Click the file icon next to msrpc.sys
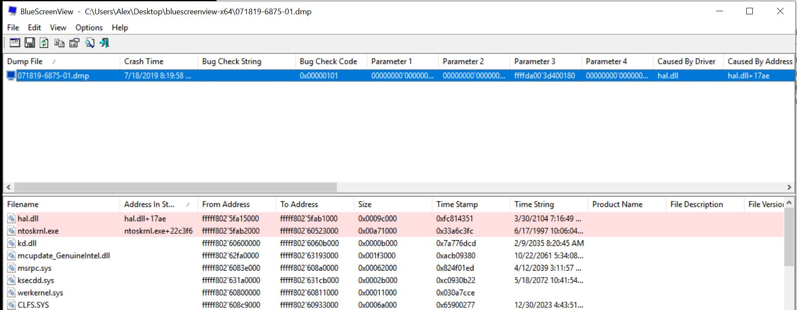 point(12,268)
